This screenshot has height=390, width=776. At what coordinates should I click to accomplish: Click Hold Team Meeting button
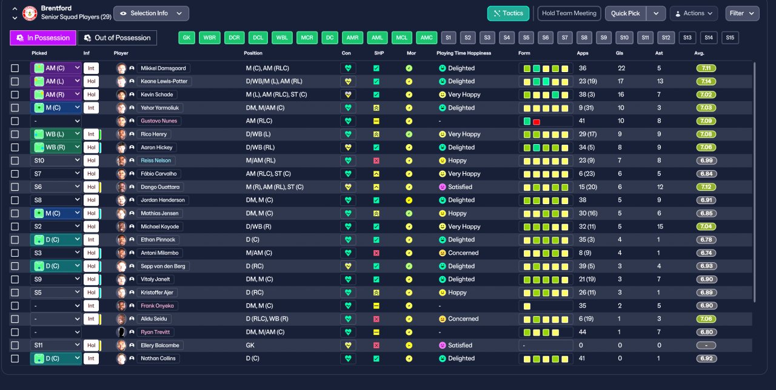coord(569,13)
